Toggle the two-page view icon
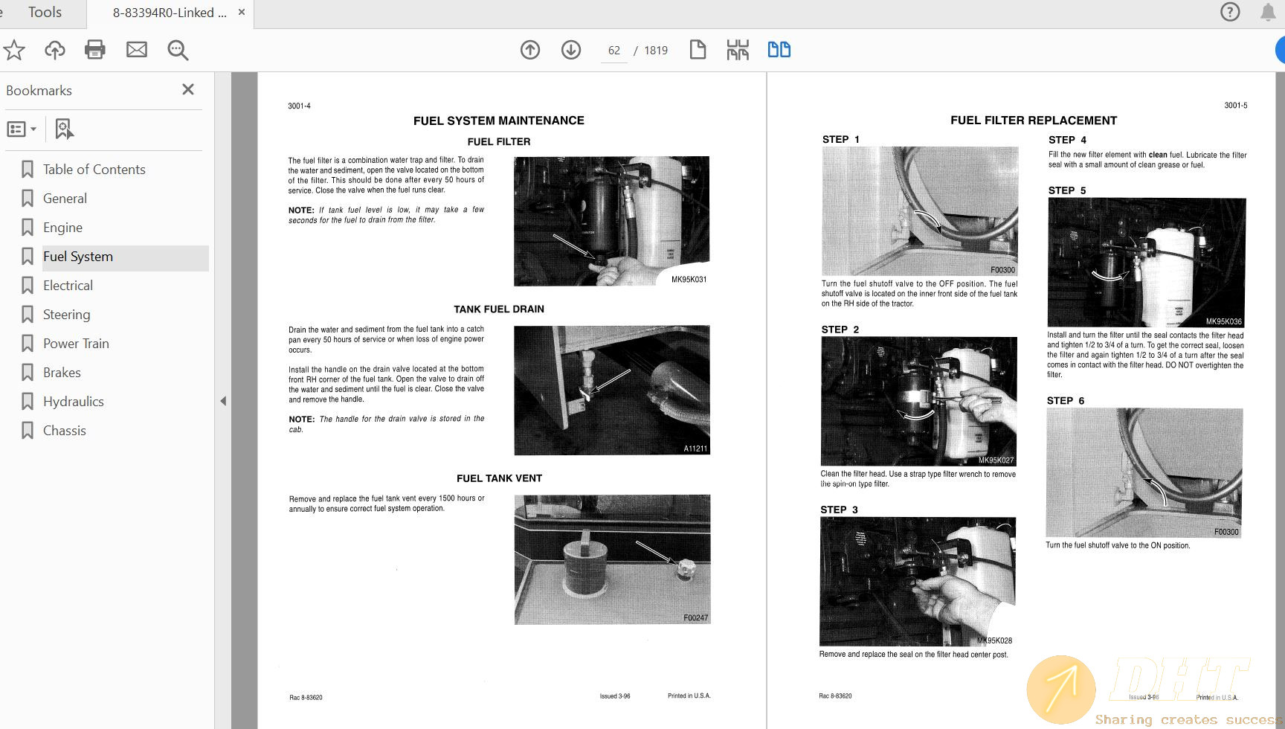Viewport: 1285px width, 729px height. (779, 50)
